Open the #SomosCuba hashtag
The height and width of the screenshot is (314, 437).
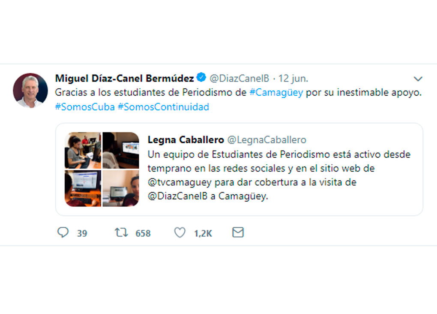[85, 107]
